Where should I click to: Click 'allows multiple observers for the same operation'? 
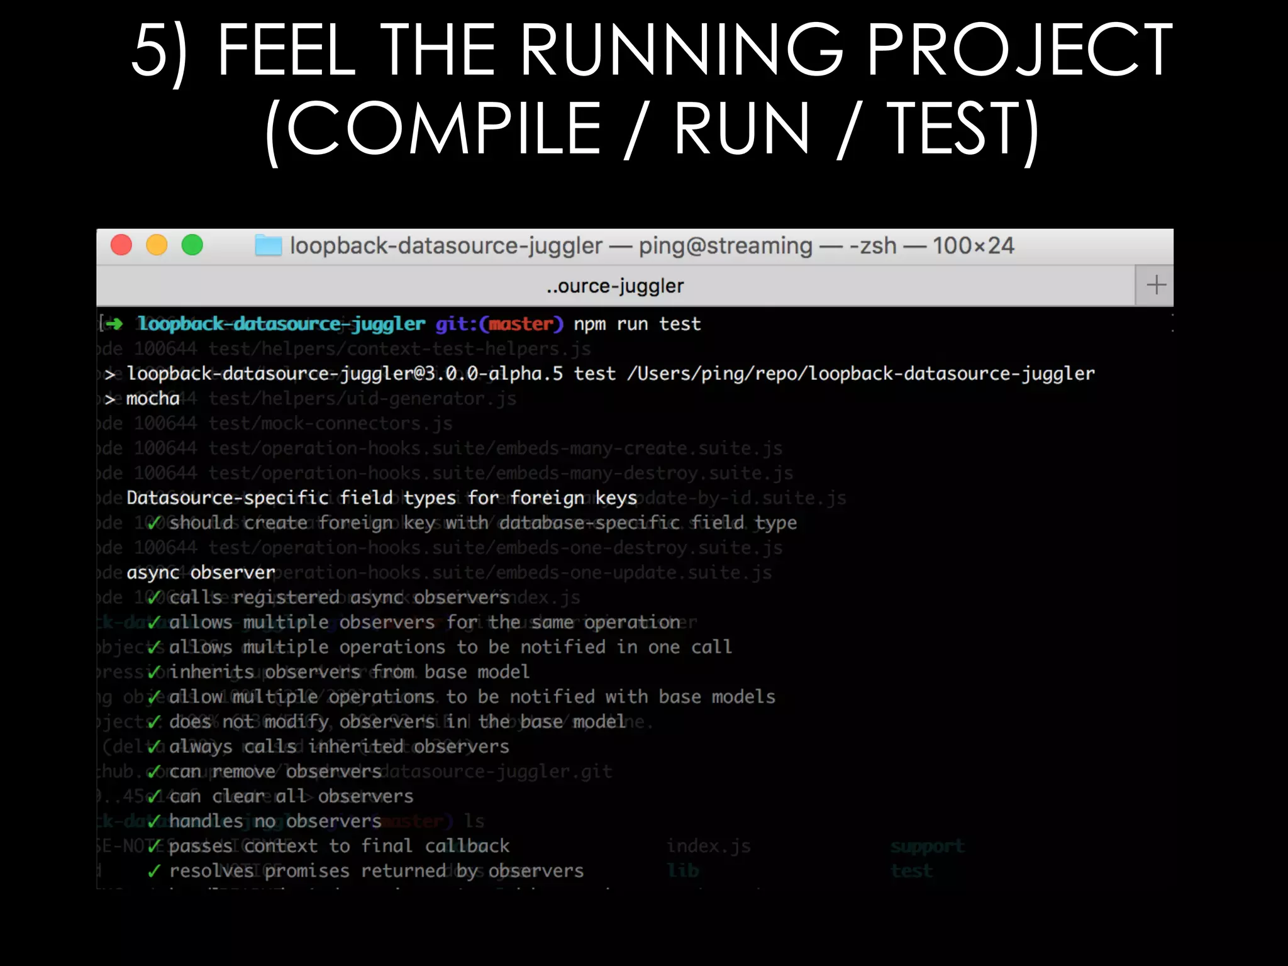tap(425, 622)
